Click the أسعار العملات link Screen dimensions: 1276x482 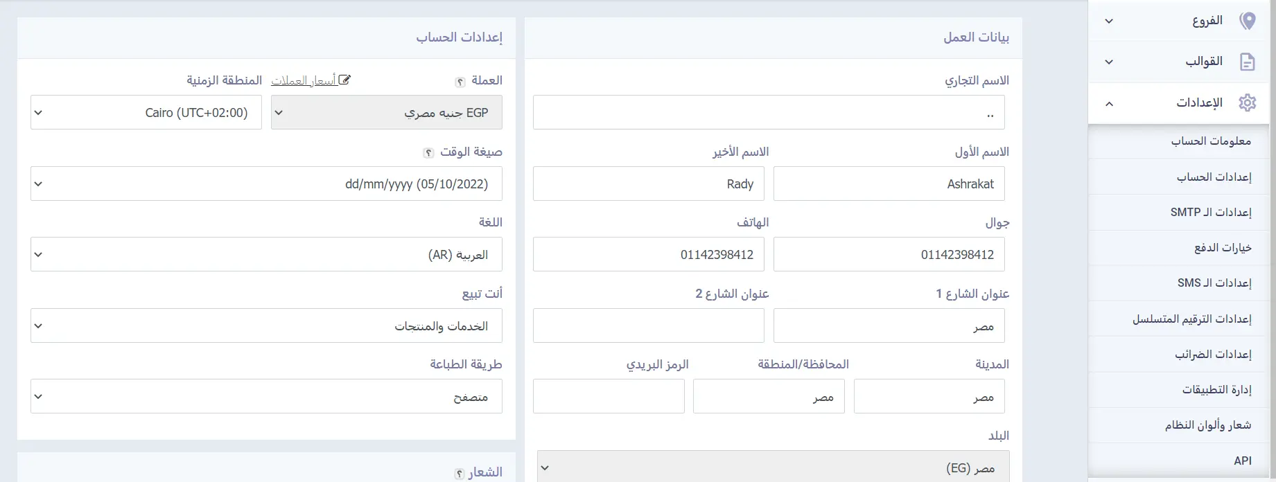[304, 81]
